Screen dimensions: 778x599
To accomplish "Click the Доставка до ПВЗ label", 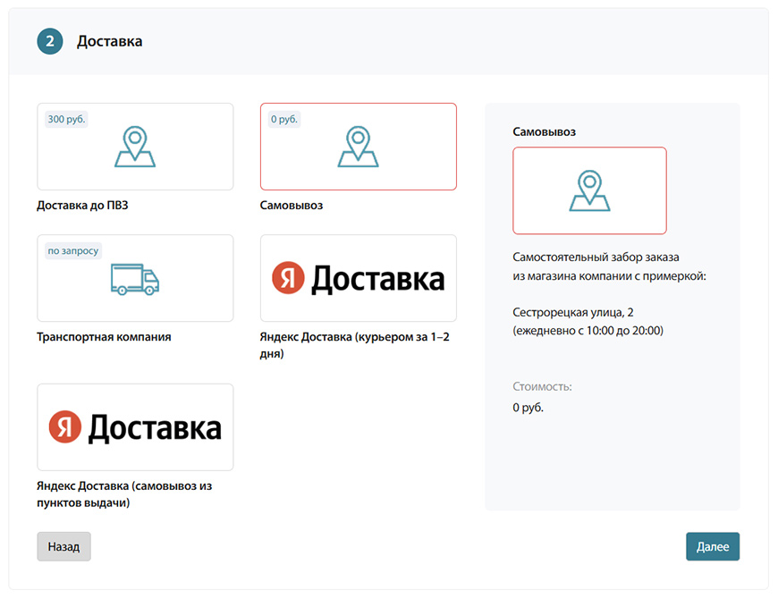I will 82,206.
